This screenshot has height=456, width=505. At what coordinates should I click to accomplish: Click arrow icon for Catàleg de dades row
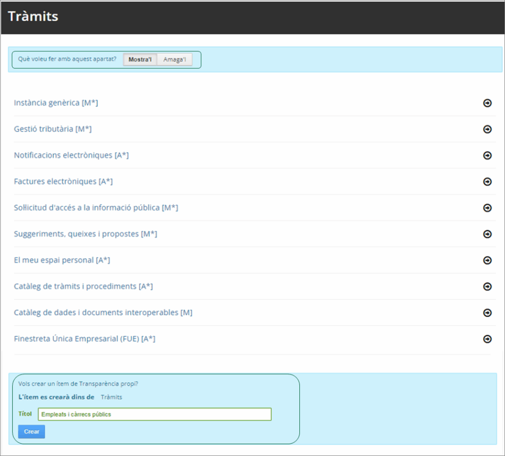point(487,313)
